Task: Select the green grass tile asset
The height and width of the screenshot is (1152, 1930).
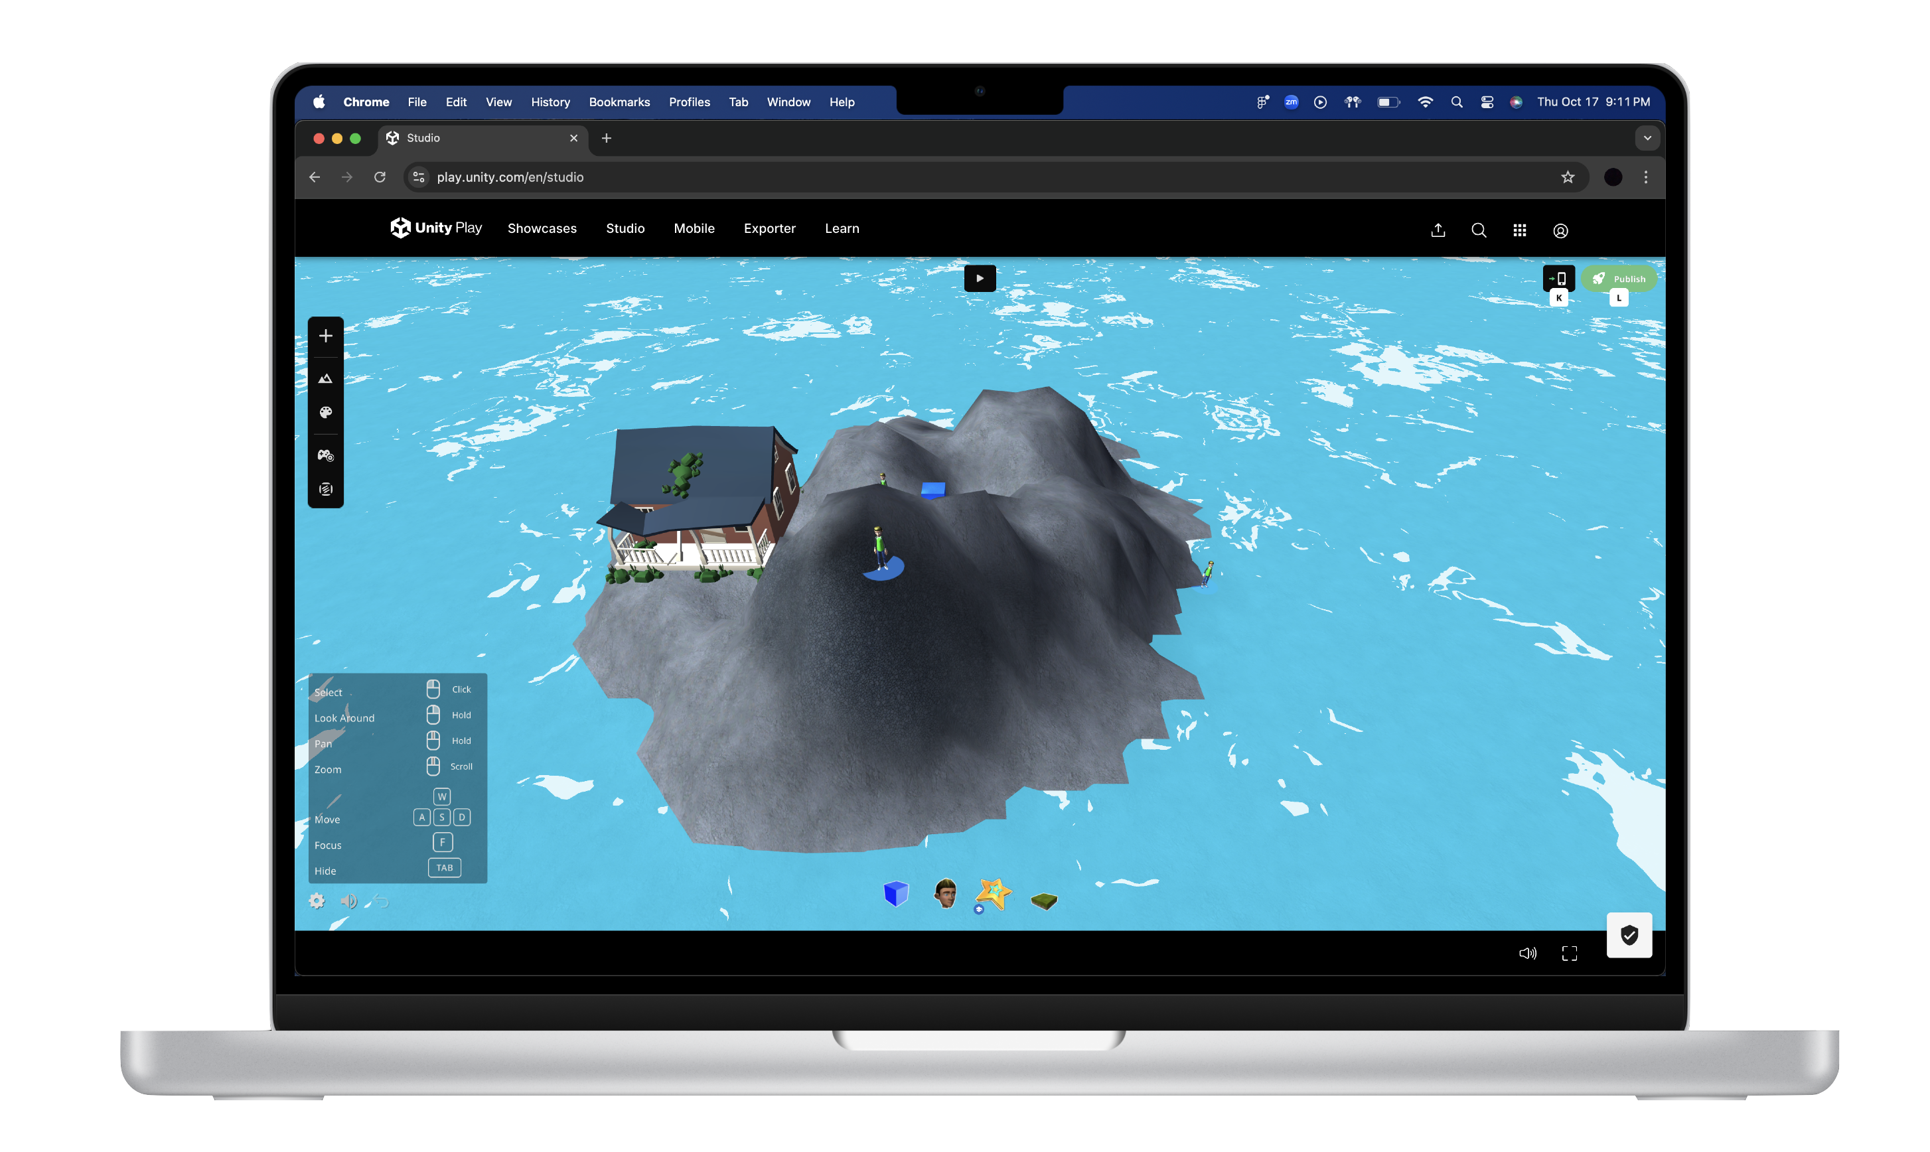Action: click(1044, 900)
